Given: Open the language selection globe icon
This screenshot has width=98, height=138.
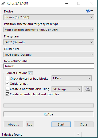Looking at the screenshot, I should click(89, 11).
